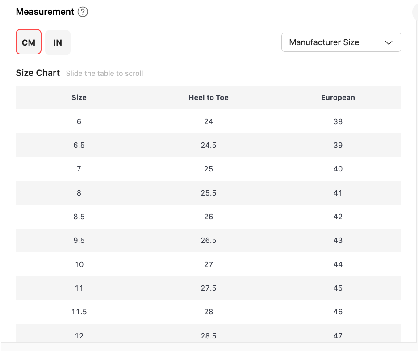Click the Size column header
This screenshot has height=351, width=418.
coord(79,97)
